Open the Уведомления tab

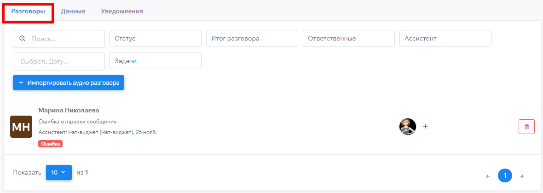coord(122,12)
